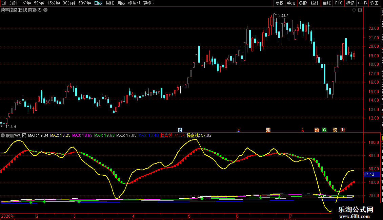
Task: Click the 财 financial marker icon
Action: (180, 130)
